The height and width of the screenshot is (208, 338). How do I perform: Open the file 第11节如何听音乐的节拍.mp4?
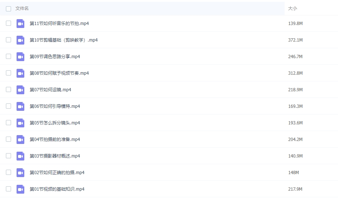coord(59,24)
